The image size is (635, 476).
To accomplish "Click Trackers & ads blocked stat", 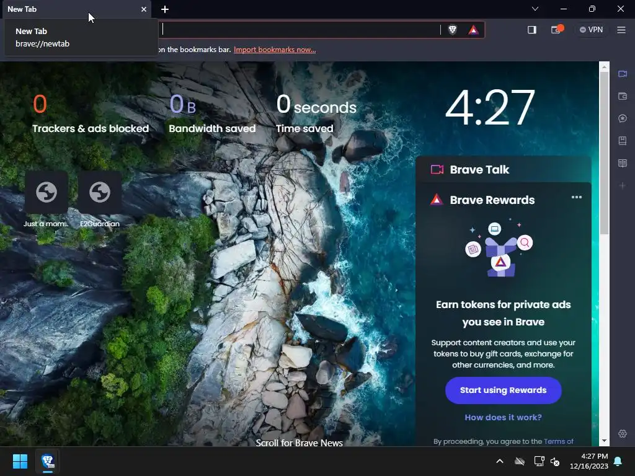I will click(x=91, y=114).
